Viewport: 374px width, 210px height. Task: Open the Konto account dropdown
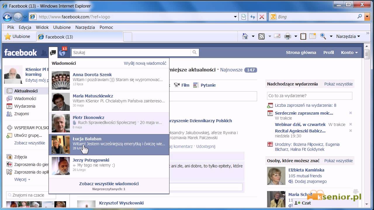(x=349, y=52)
